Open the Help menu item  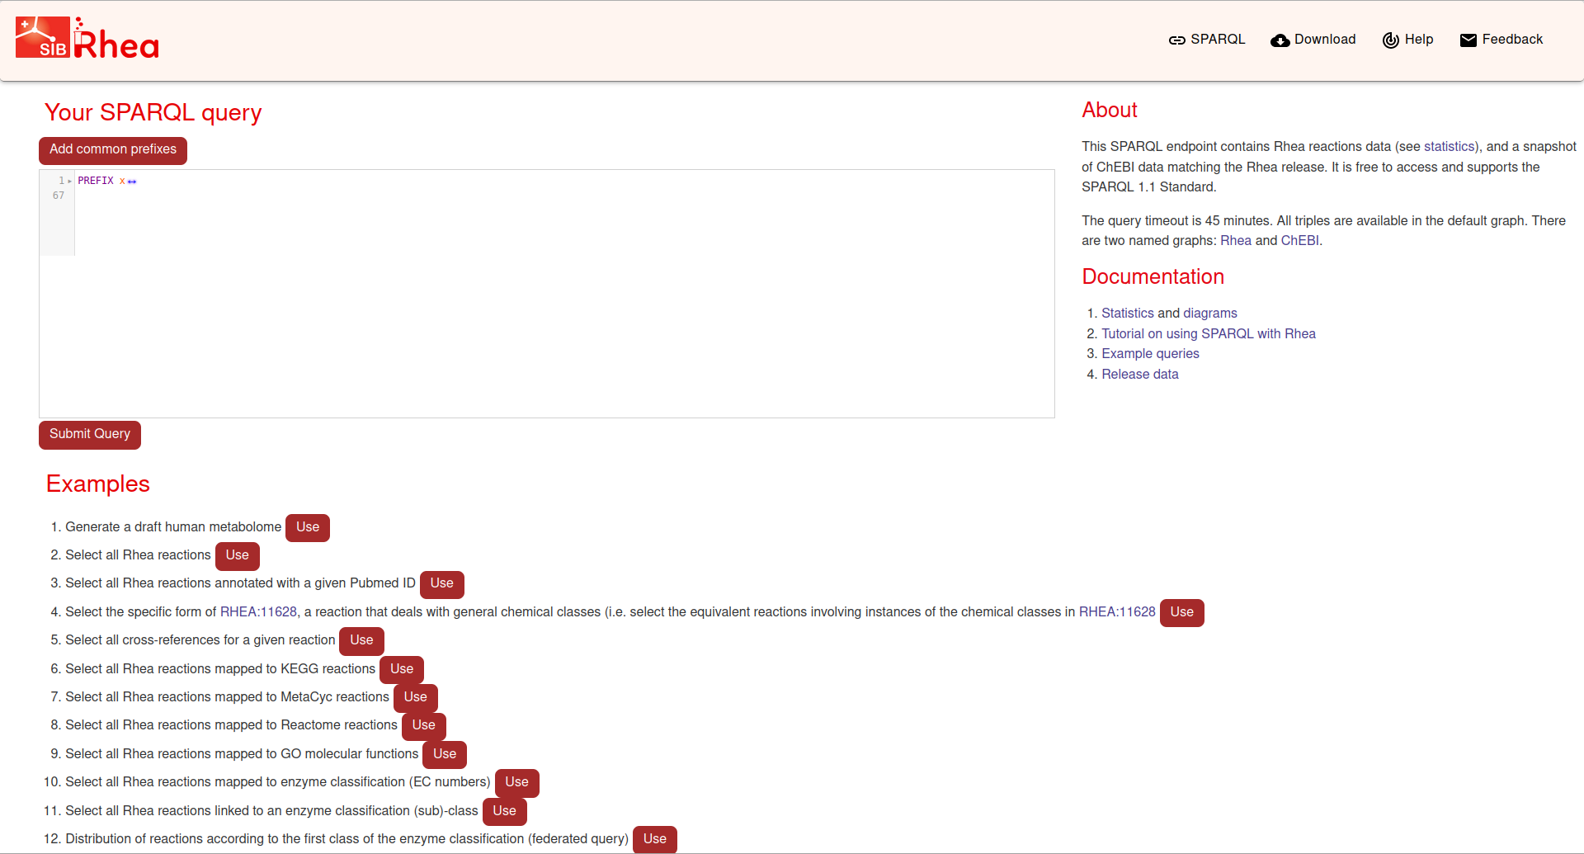[1408, 40]
